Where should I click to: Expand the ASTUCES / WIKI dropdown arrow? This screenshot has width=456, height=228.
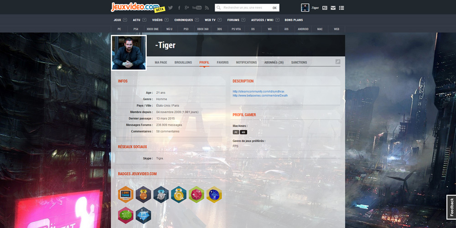pos(277,20)
